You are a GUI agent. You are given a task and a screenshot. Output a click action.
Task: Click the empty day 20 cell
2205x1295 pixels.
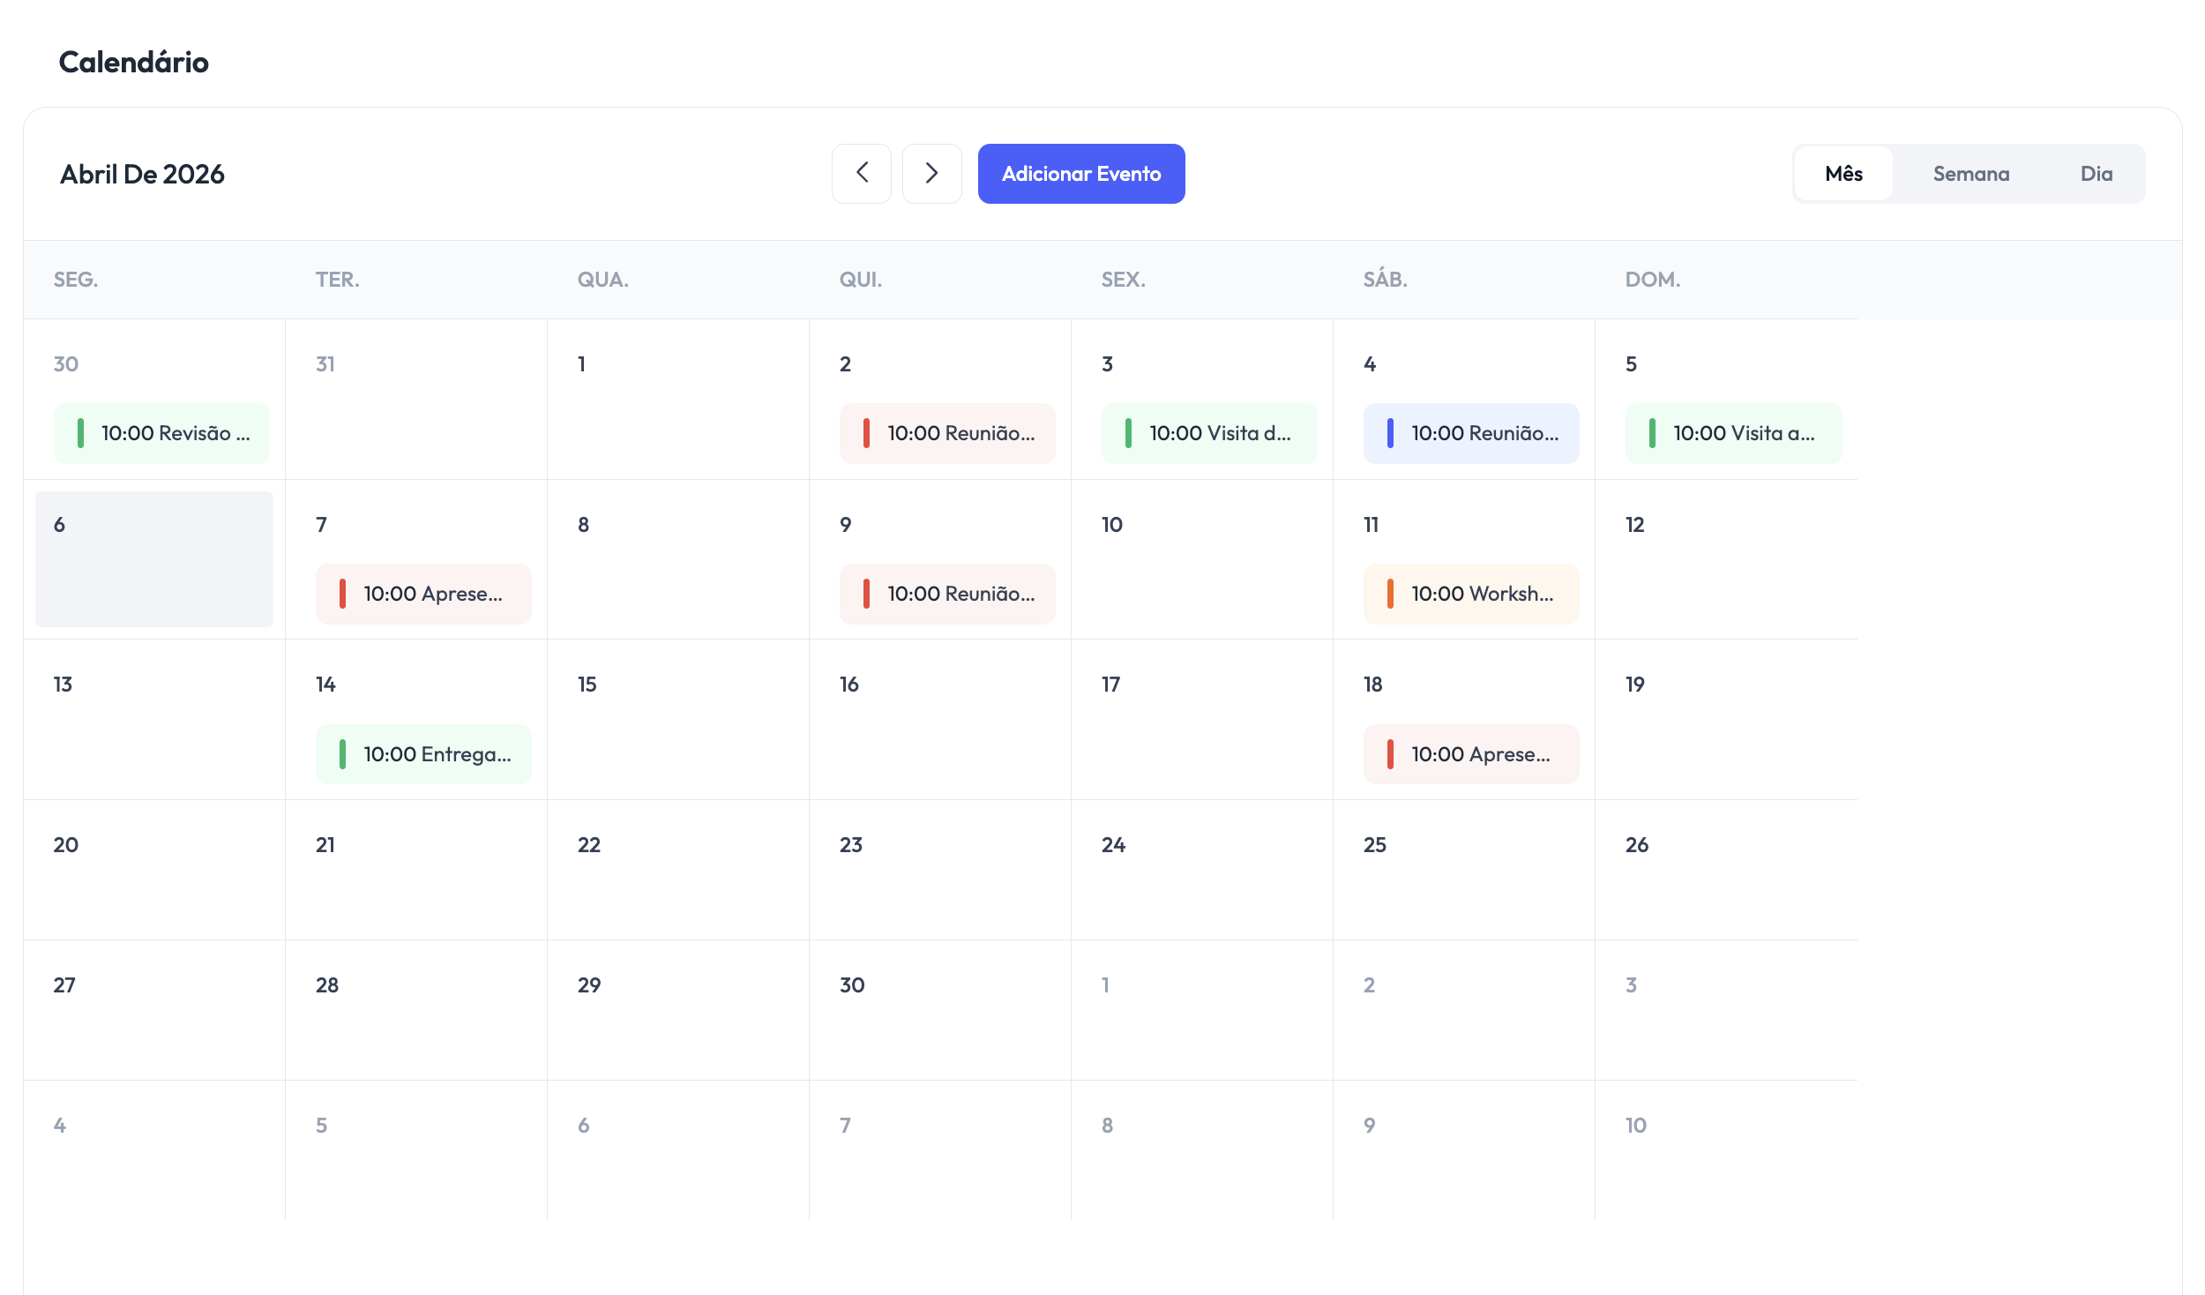(x=154, y=882)
